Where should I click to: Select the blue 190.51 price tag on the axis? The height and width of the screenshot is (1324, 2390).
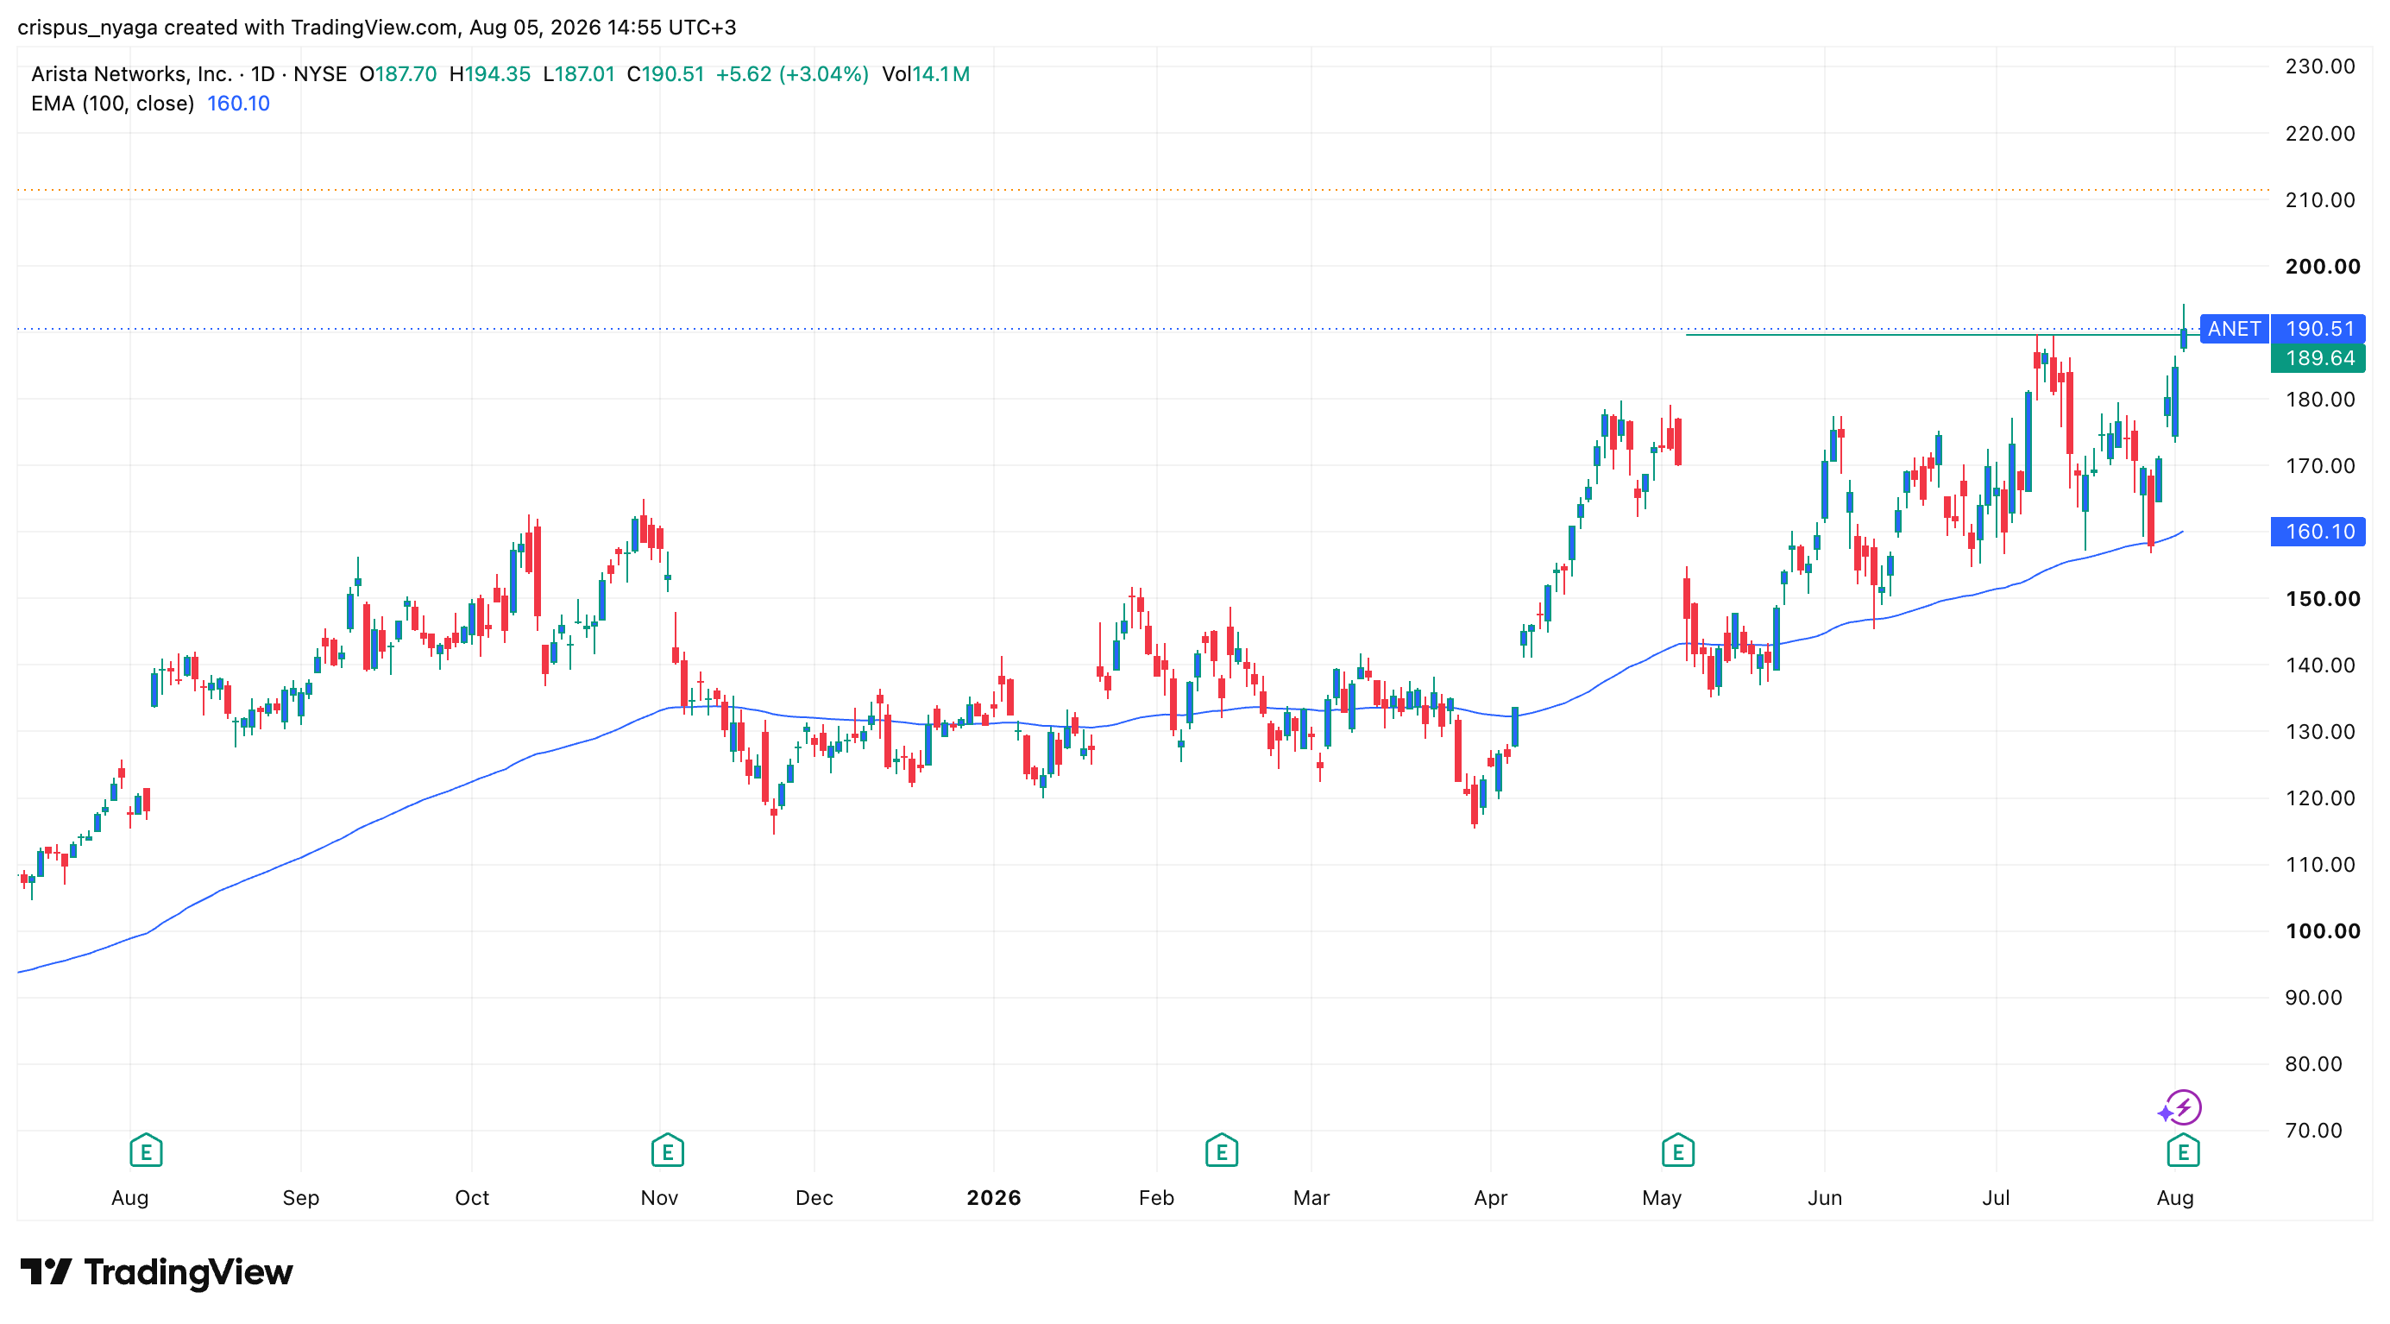[2318, 329]
